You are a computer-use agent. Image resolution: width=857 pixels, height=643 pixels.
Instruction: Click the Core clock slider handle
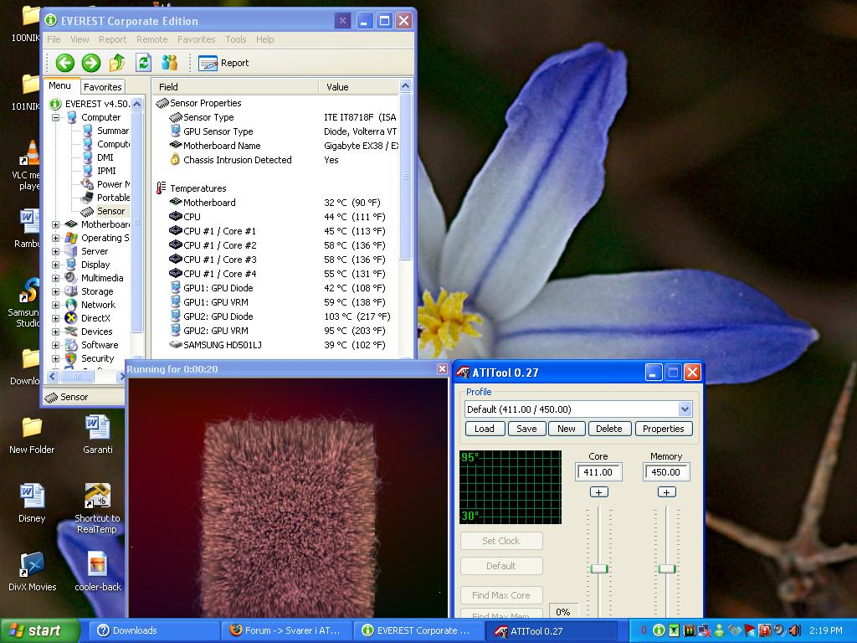[599, 568]
